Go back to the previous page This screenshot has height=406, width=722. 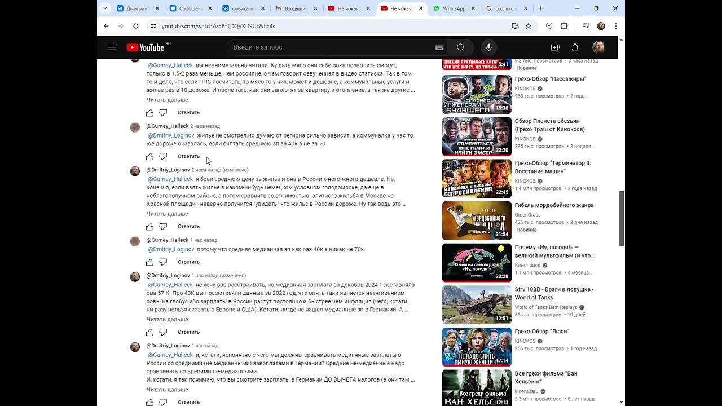tap(106, 26)
